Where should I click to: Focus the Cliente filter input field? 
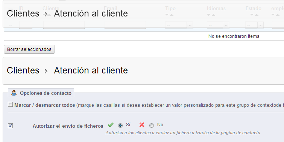point(64,25)
